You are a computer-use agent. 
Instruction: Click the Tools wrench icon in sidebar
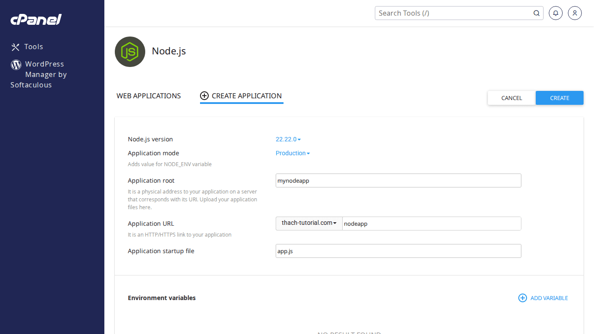[16, 47]
